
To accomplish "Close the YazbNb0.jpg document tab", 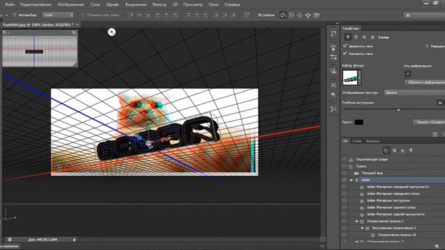I will tap(77, 25).
